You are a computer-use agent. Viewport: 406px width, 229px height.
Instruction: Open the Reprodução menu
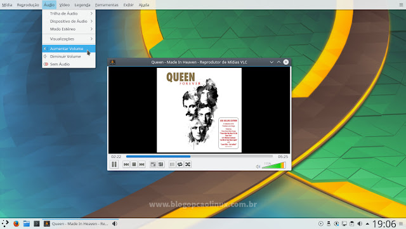pos(28,4)
